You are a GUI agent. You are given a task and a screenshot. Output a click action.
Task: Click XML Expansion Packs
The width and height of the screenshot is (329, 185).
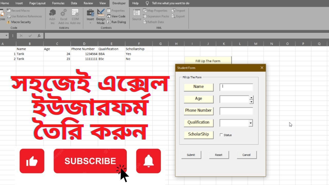pos(156,16)
